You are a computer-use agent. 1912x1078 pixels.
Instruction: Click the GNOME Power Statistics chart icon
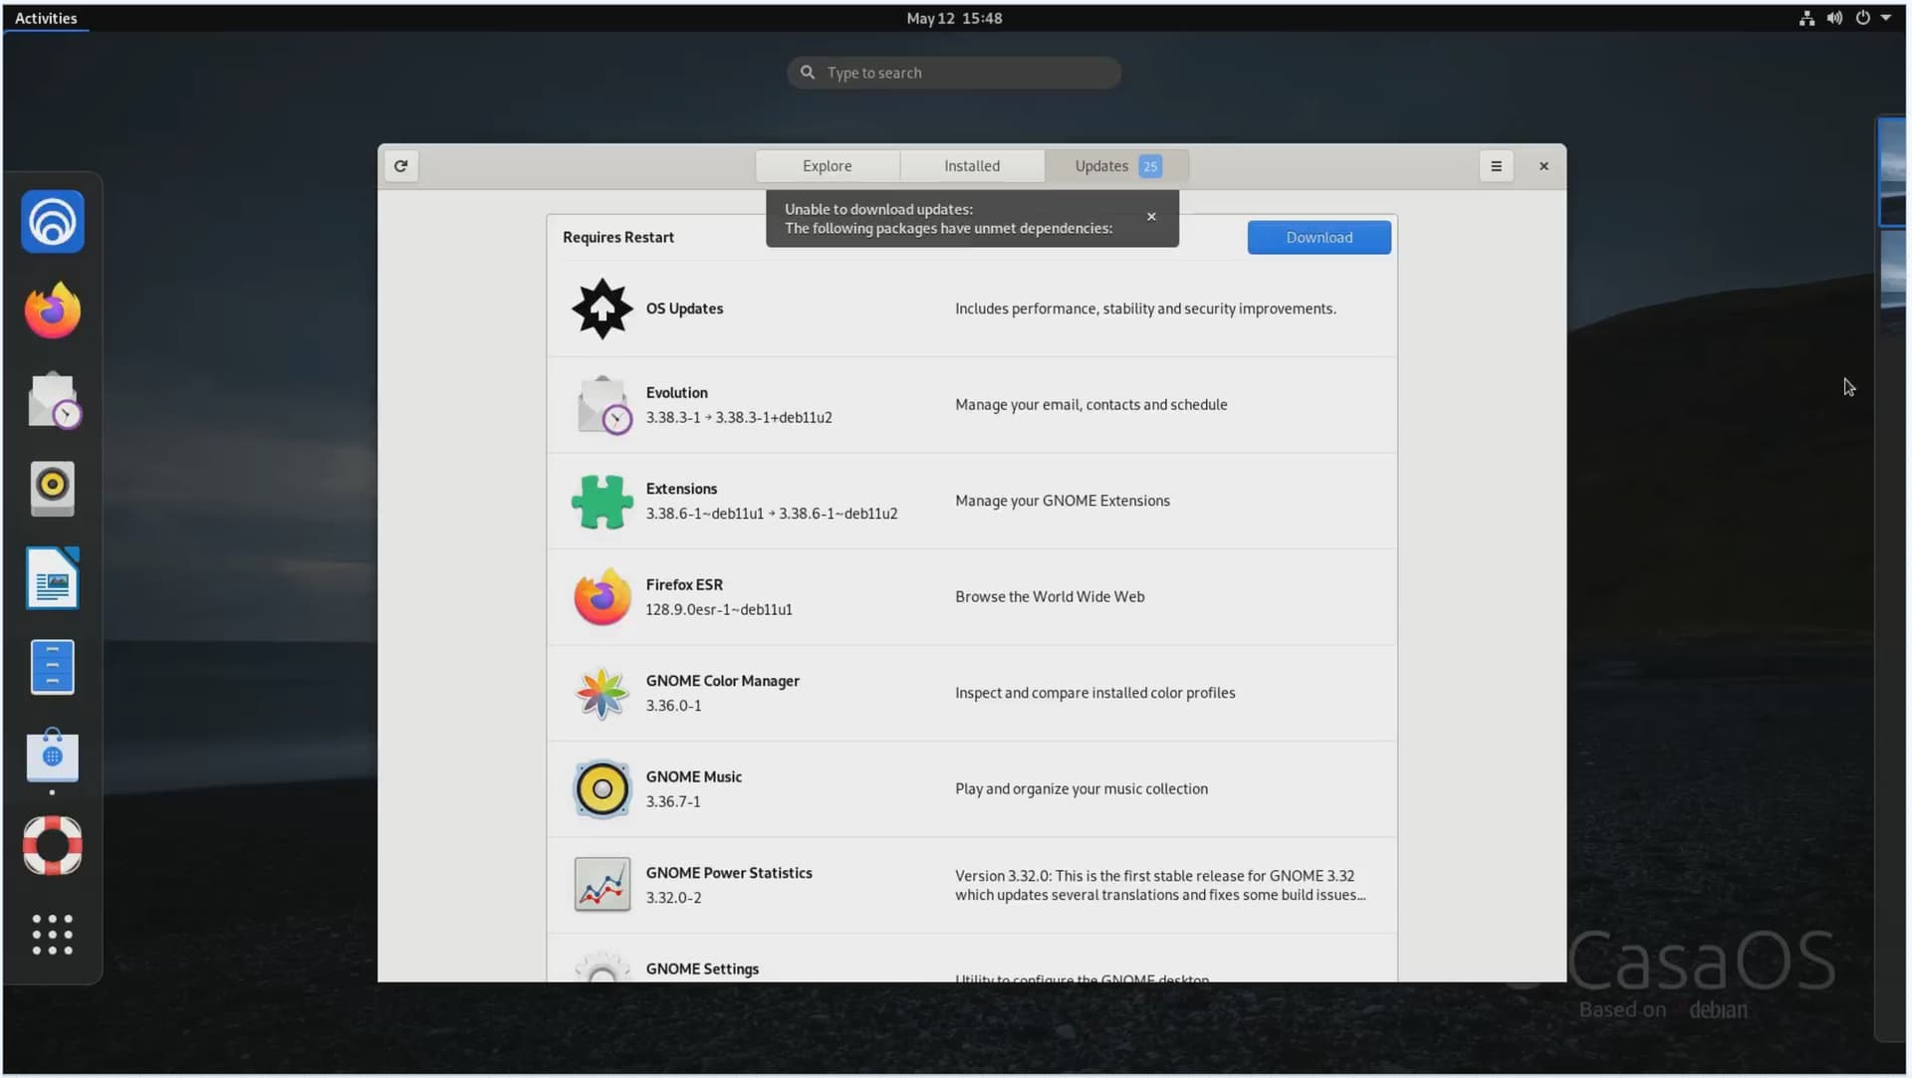(601, 885)
